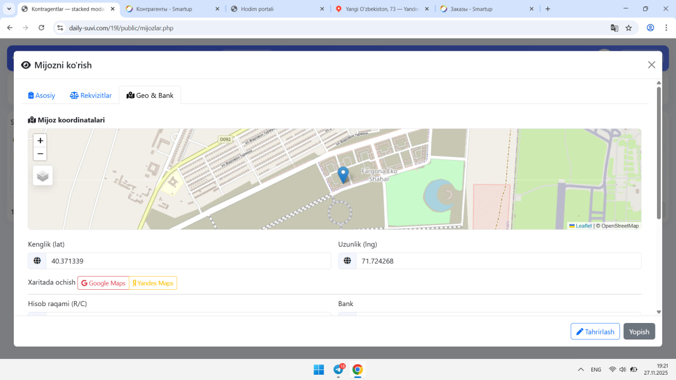Zoom out on the customer map
Screen dimensions: 676x380
pos(40,154)
